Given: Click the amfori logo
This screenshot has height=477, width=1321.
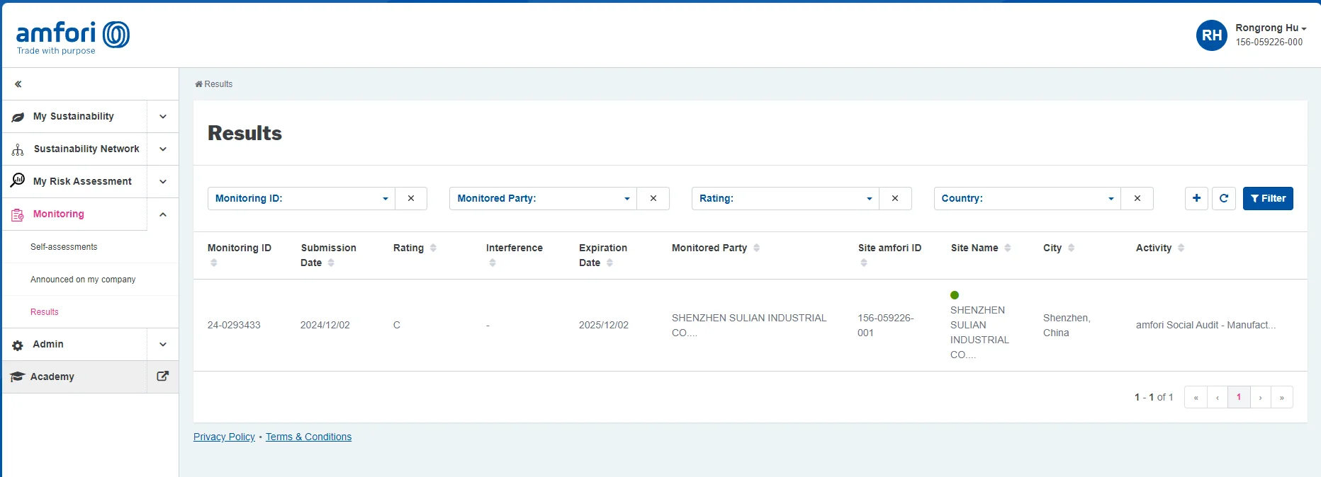Looking at the screenshot, I should pos(72,37).
